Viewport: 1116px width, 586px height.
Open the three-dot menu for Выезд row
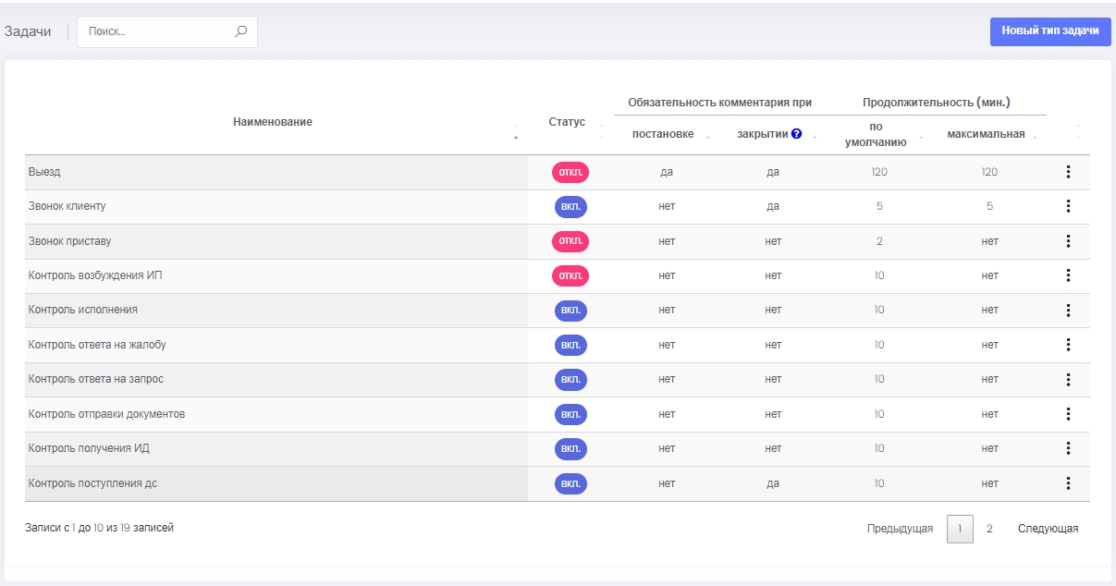coord(1068,172)
